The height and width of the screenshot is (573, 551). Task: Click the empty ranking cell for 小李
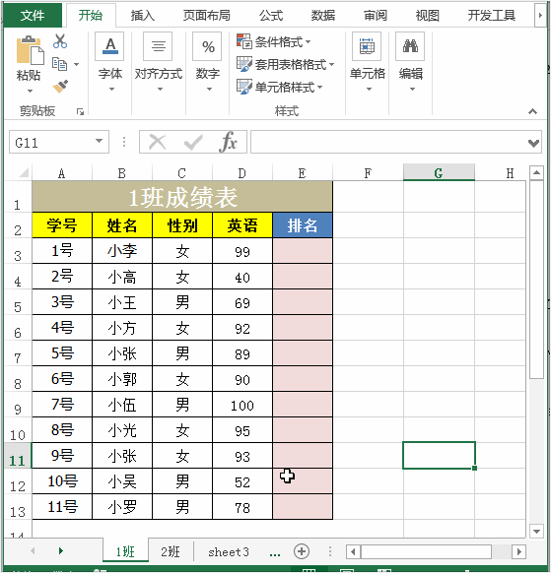tap(303, 251)
